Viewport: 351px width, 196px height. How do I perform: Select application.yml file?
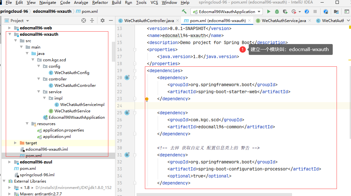coord(57,136)
